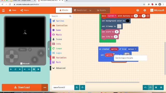166x93 pixels.
Task: Open a new browser tab
Action: coord(67,1)
